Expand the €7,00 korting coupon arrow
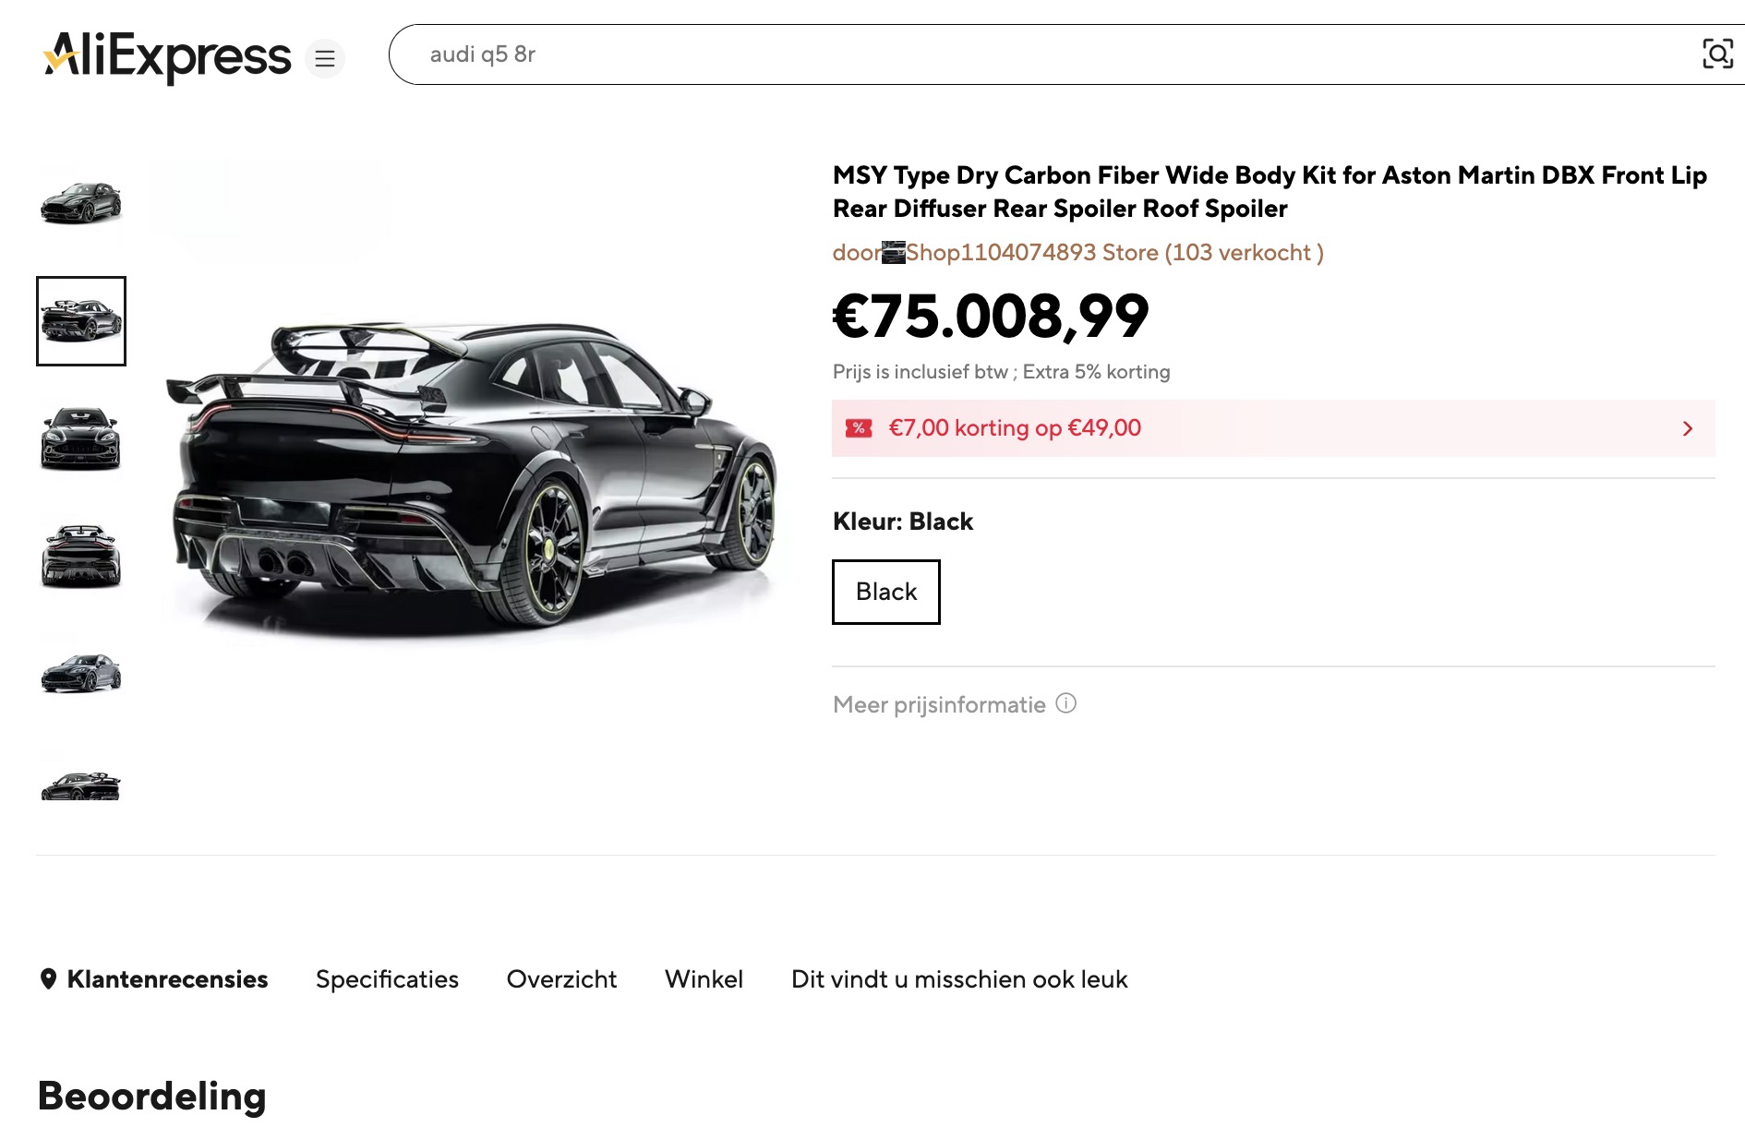 [1688, 428]
